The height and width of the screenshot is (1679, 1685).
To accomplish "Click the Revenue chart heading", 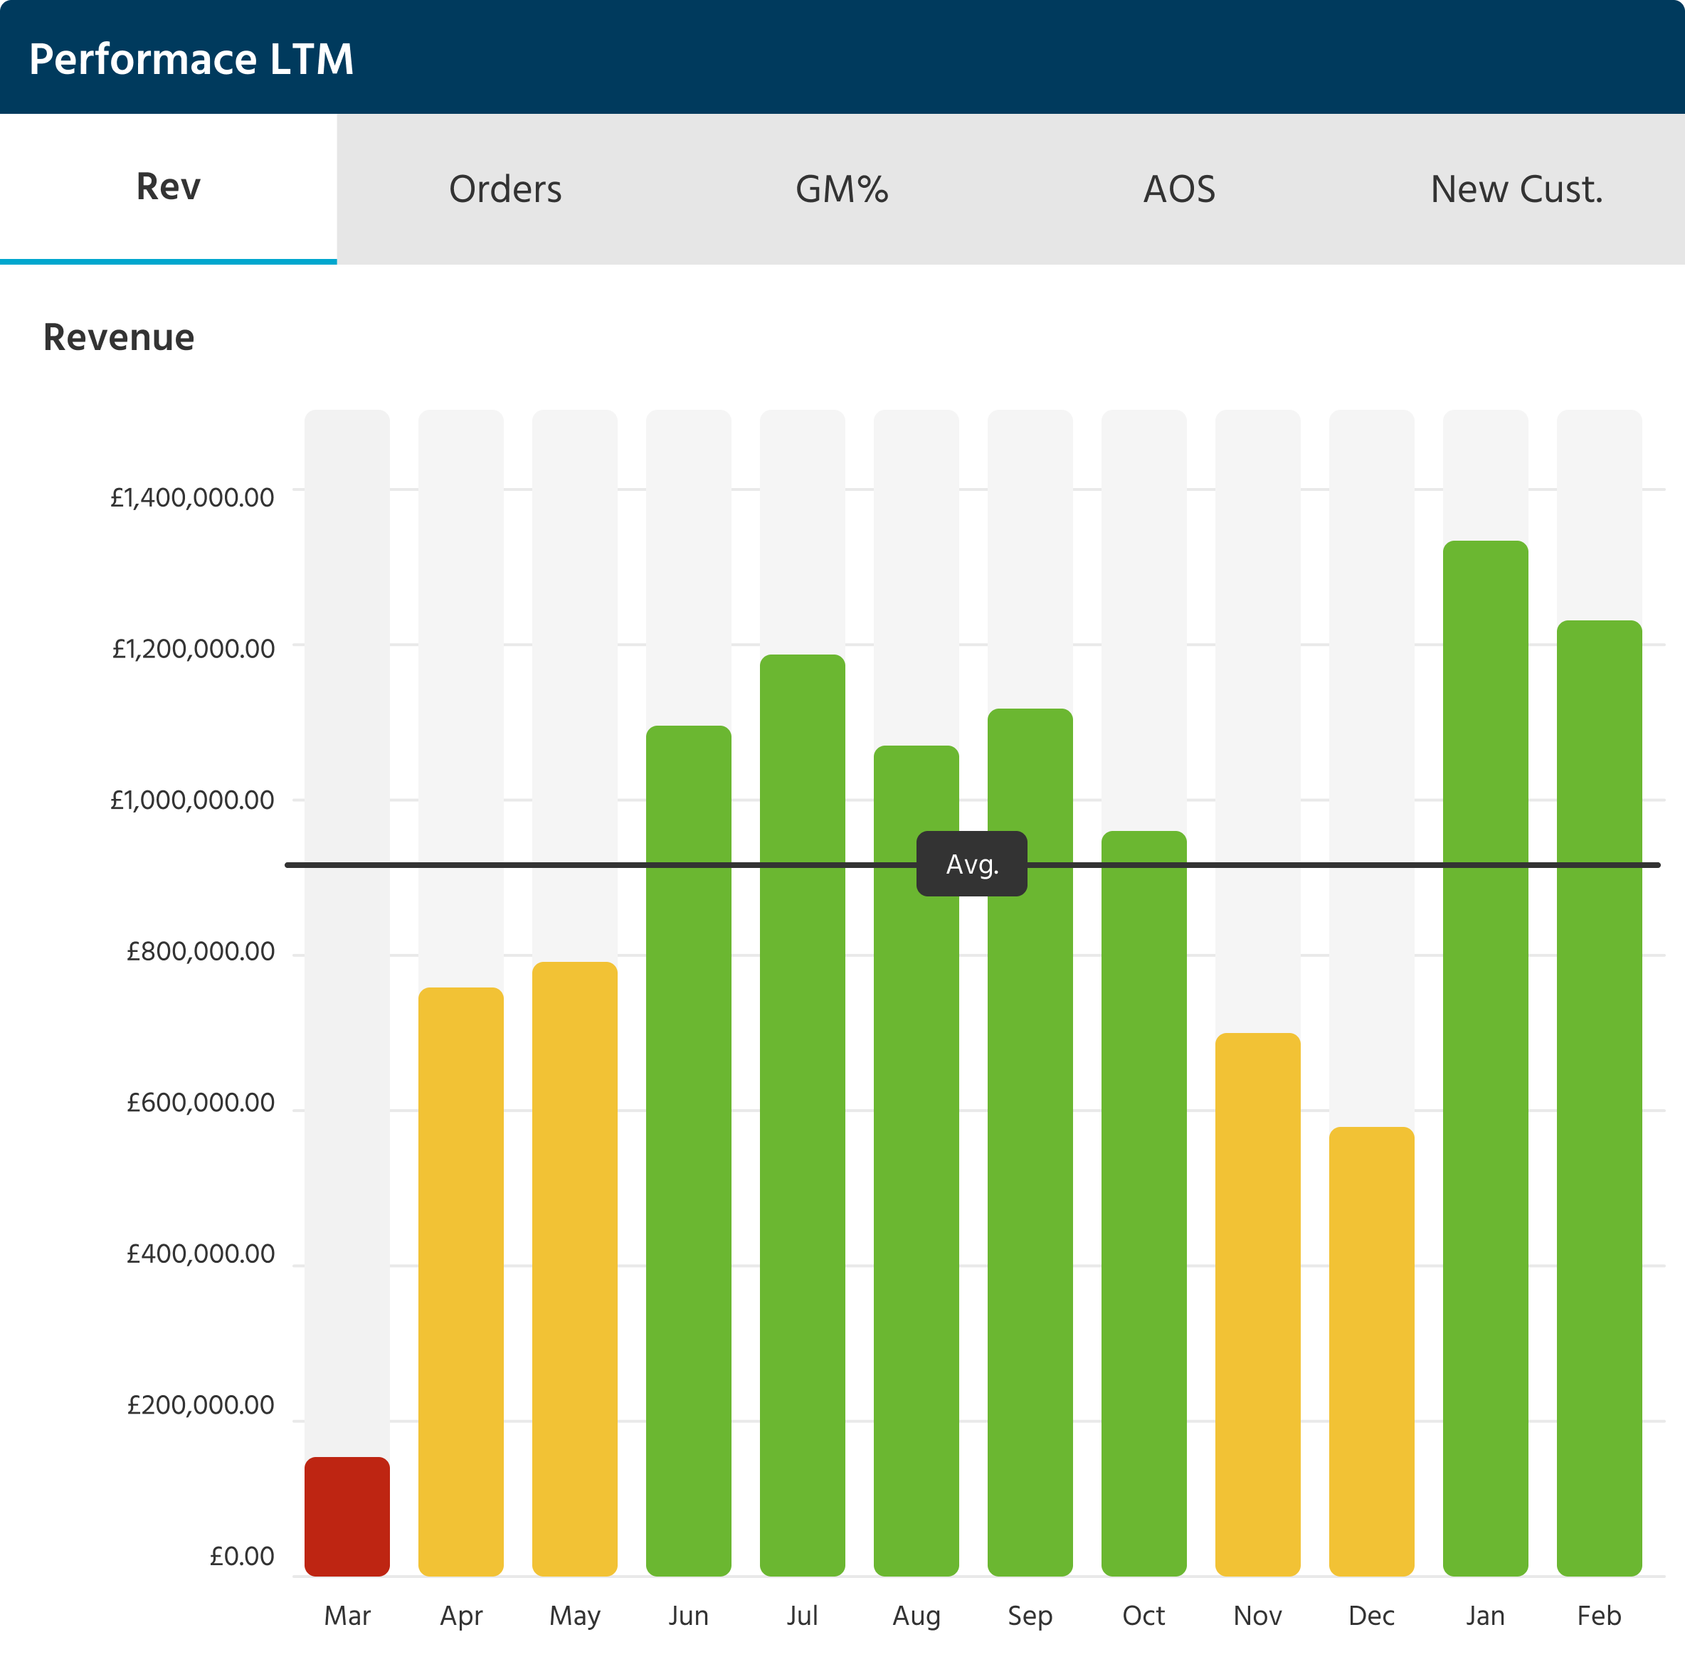I will tap(119, 337).
